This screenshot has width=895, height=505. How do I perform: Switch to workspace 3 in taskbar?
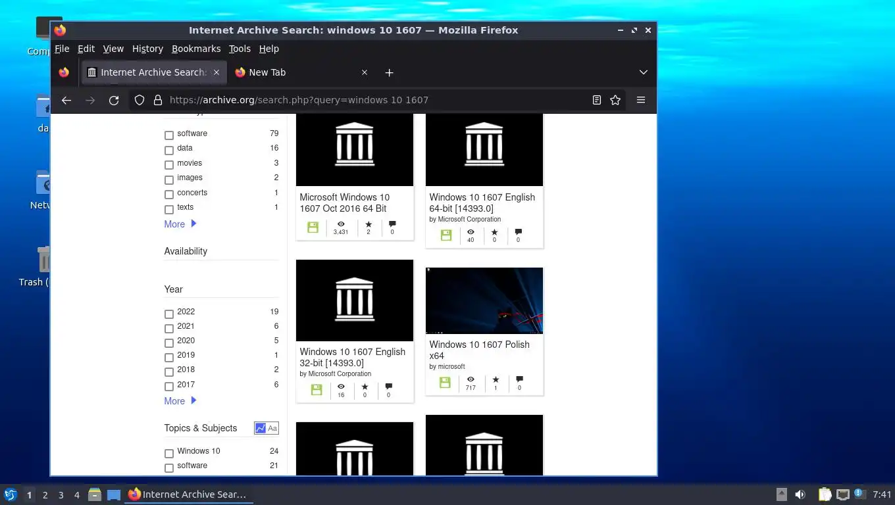(61, 494)
